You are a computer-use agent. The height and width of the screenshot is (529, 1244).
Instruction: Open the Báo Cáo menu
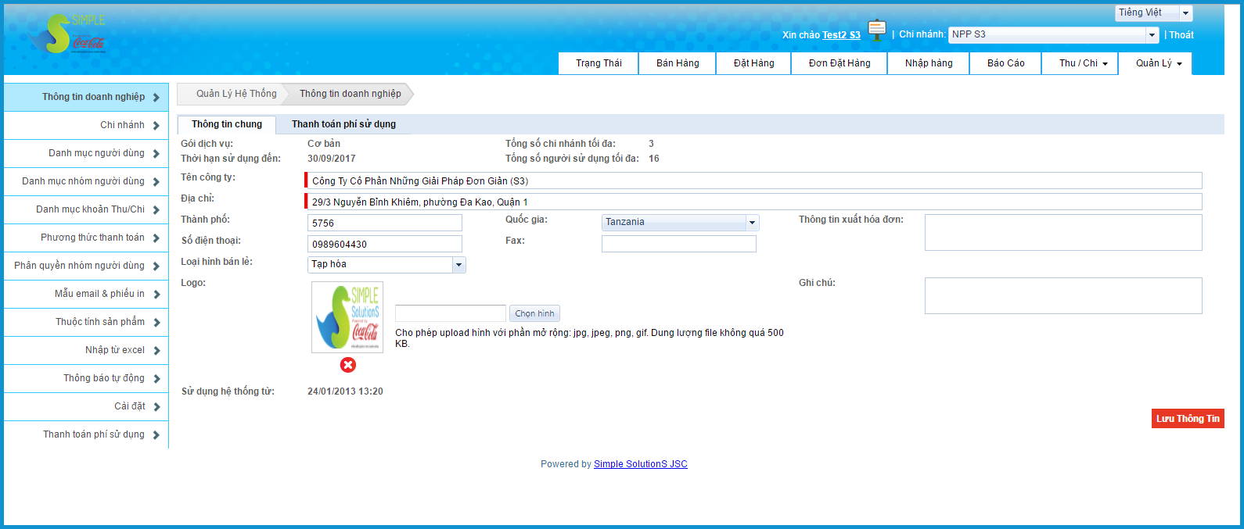[x=1005, y=63]
